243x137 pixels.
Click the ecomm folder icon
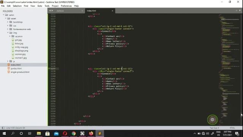click(13, 37)
